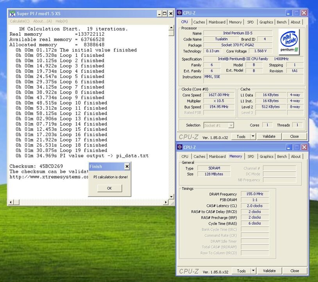Click the Name field Intel Pentium III-S
The image size is (318, 282).
pos(238,33)
